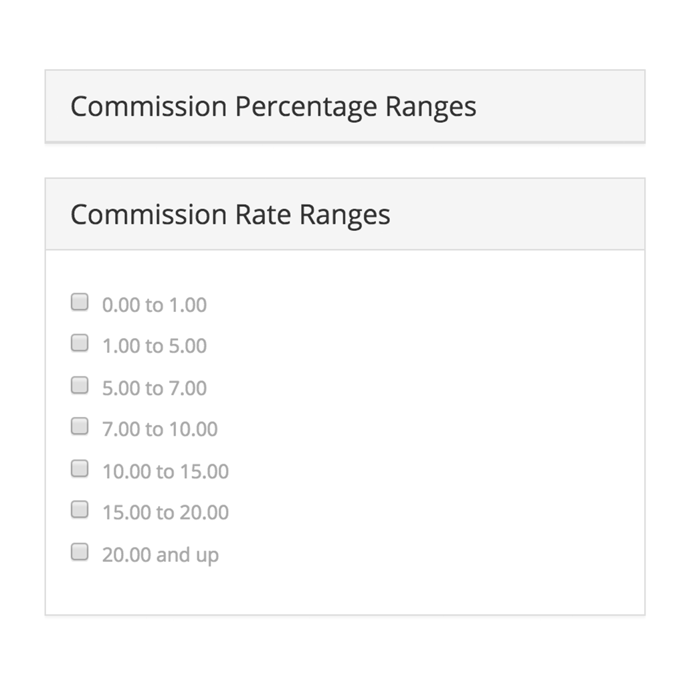Expand the Commission Percentage Ranges panel
This screenshot has height=699, width=685.
pyautogui.click(x=345, y=106)
